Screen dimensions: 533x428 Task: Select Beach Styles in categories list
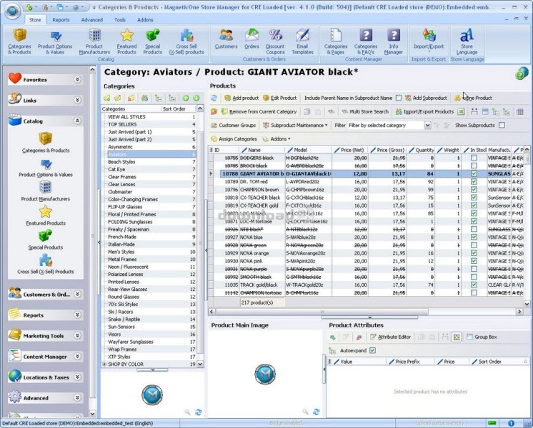121,162
